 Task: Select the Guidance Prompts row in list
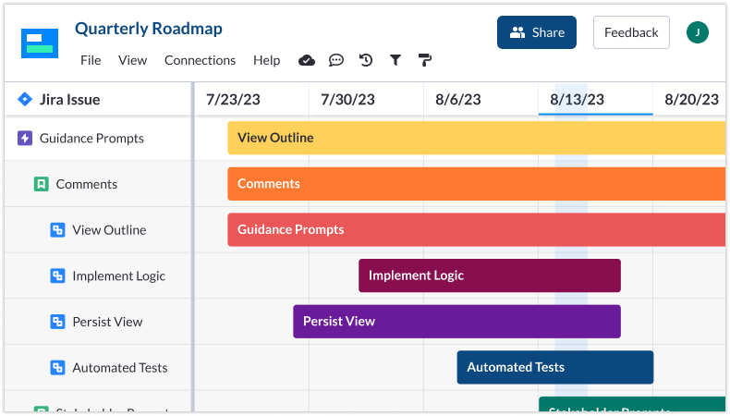(98, 139)
